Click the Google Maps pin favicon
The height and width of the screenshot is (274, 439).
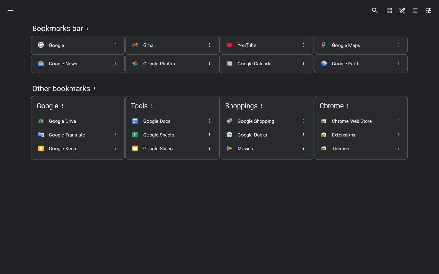324,45
